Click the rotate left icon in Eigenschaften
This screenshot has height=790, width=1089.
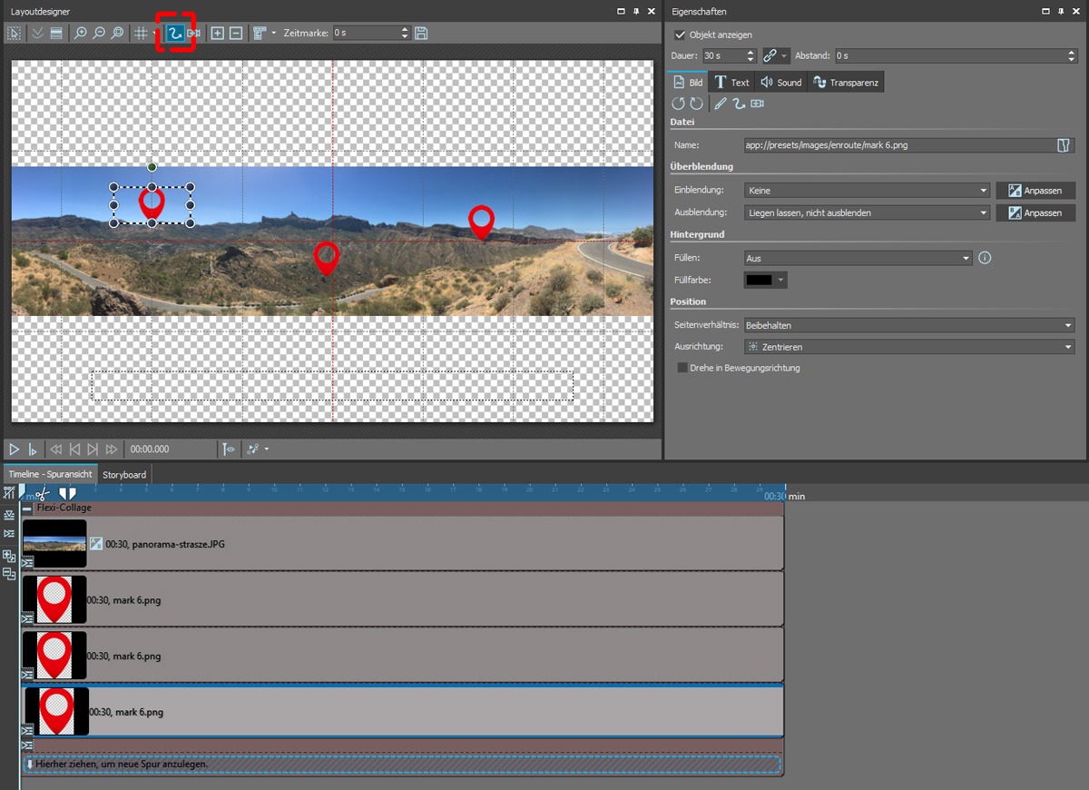point(678,104)
